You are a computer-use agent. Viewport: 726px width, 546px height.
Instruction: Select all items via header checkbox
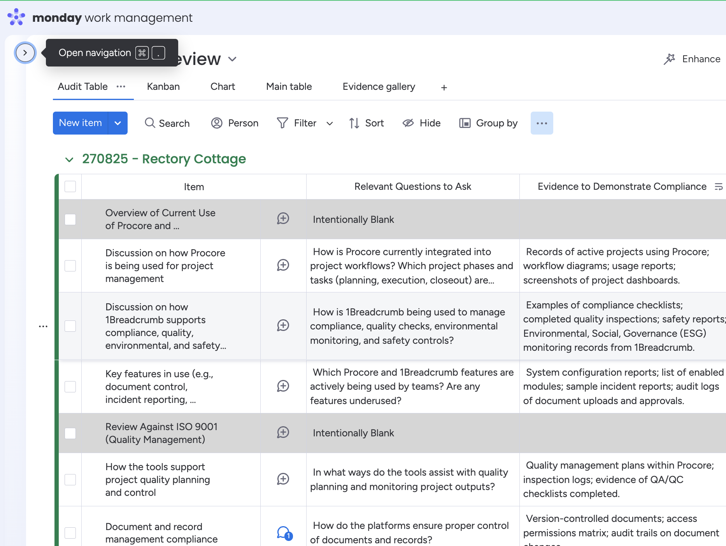coord(70,186)
